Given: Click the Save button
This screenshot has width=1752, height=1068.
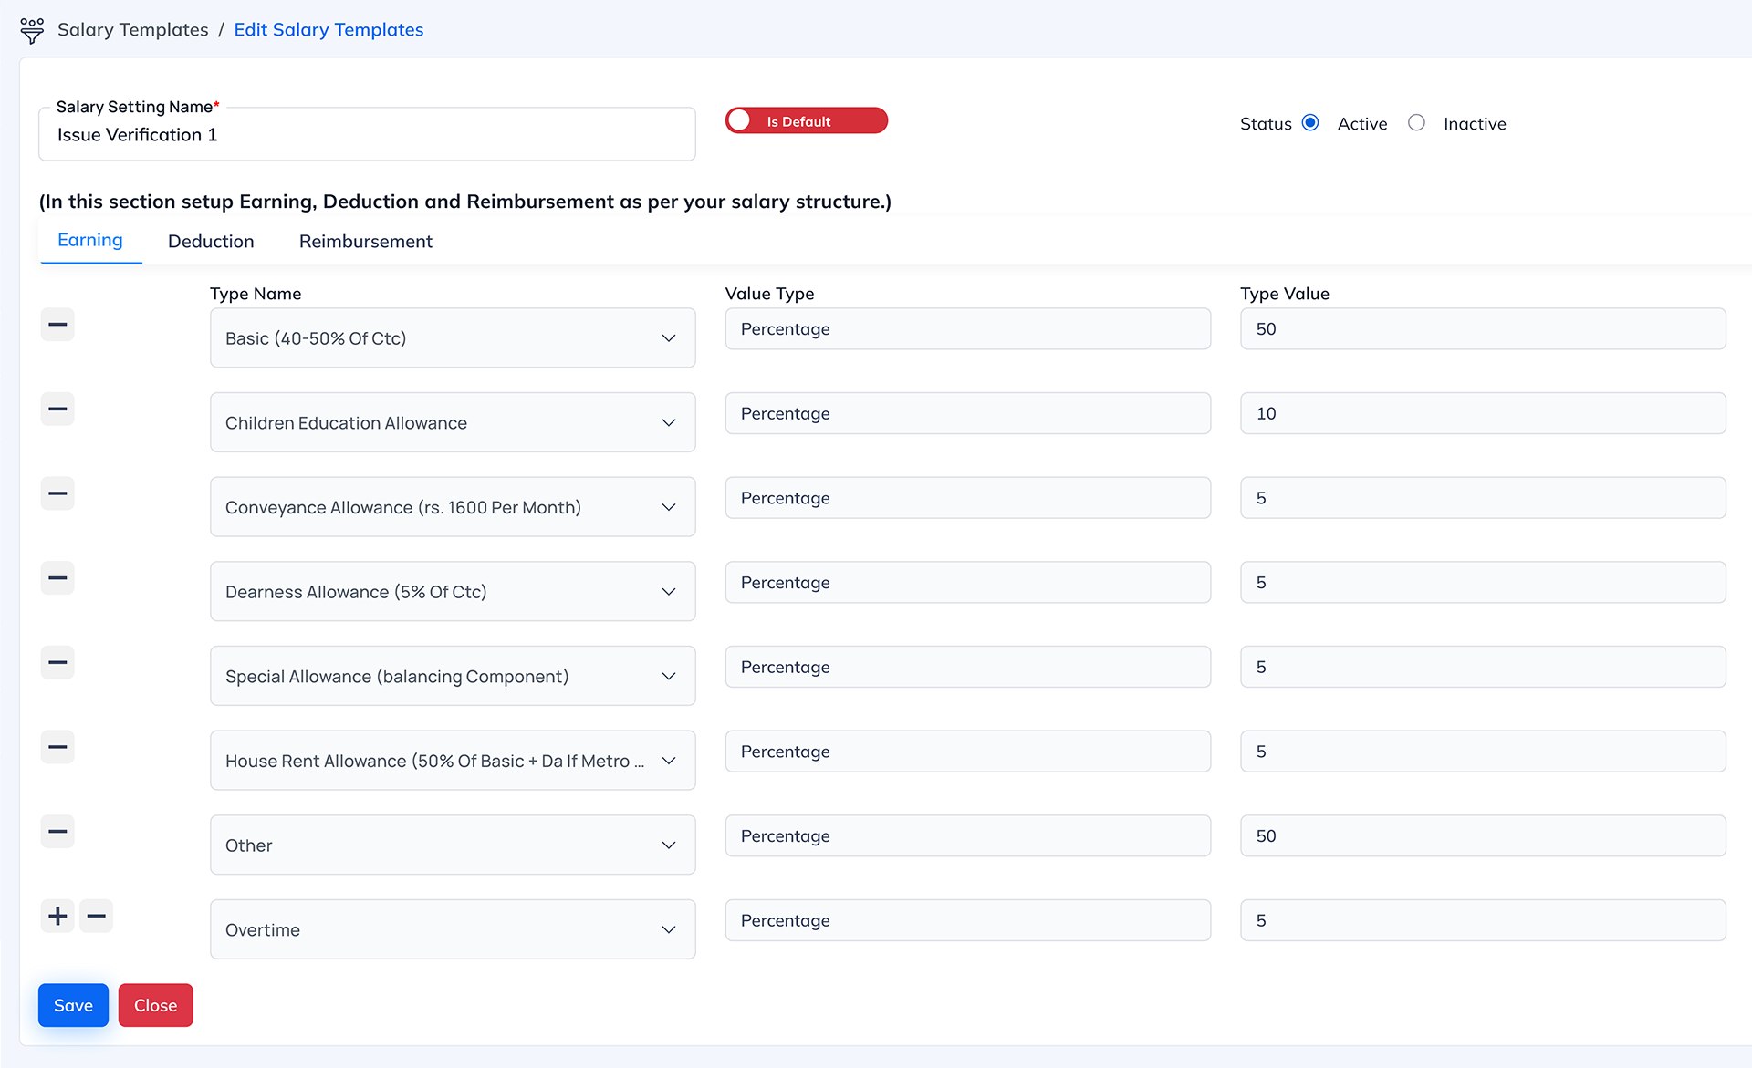Looking at the screenshot, I should pos(73,1005).
